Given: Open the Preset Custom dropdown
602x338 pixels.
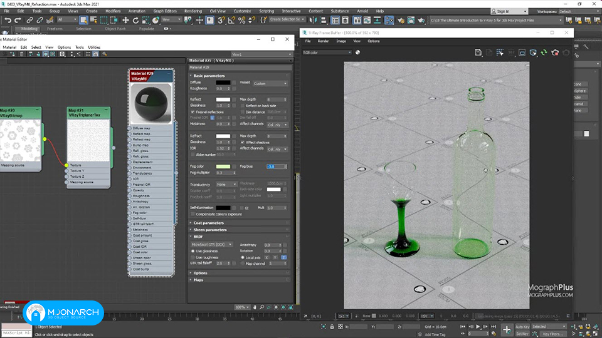Looking at the screenshot, I should (270, 83).
